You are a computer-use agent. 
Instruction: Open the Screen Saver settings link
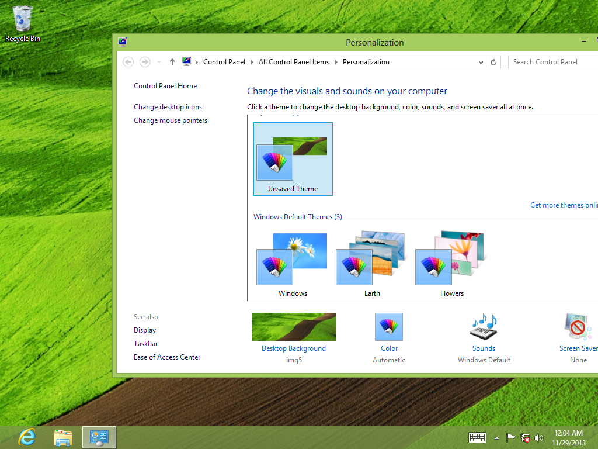click(579, 348)
